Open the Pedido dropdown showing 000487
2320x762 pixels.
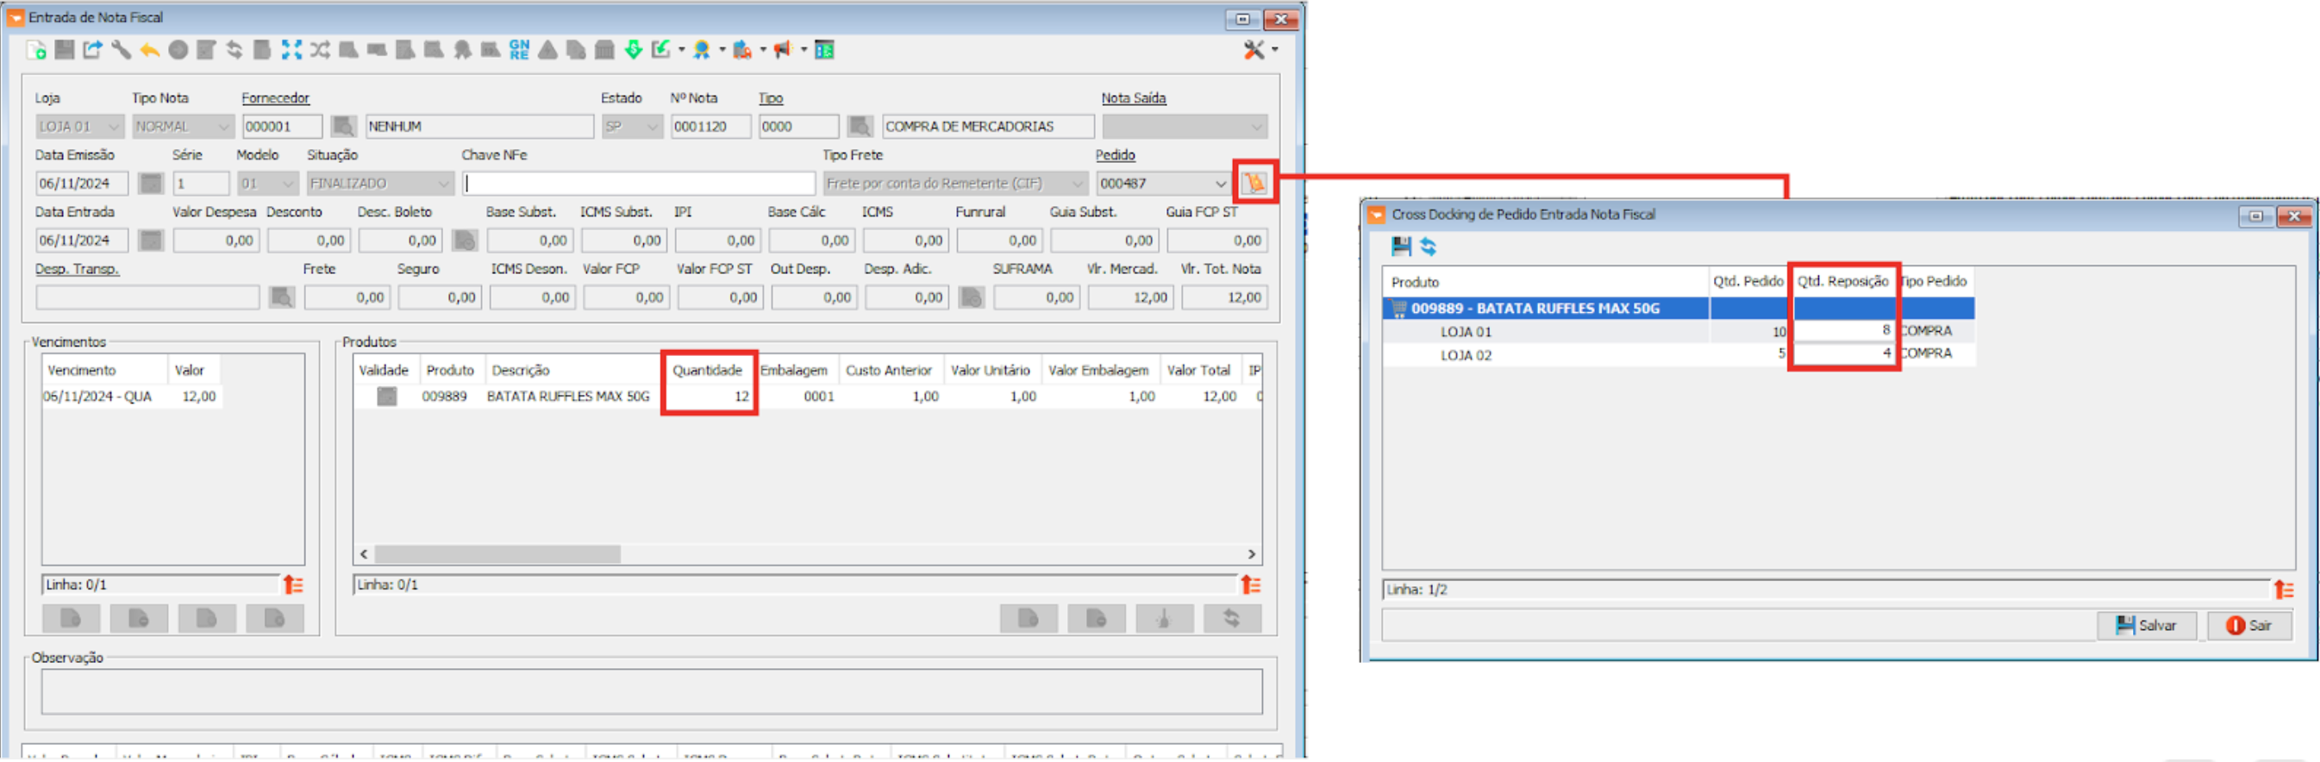[x=1220, y=184]
